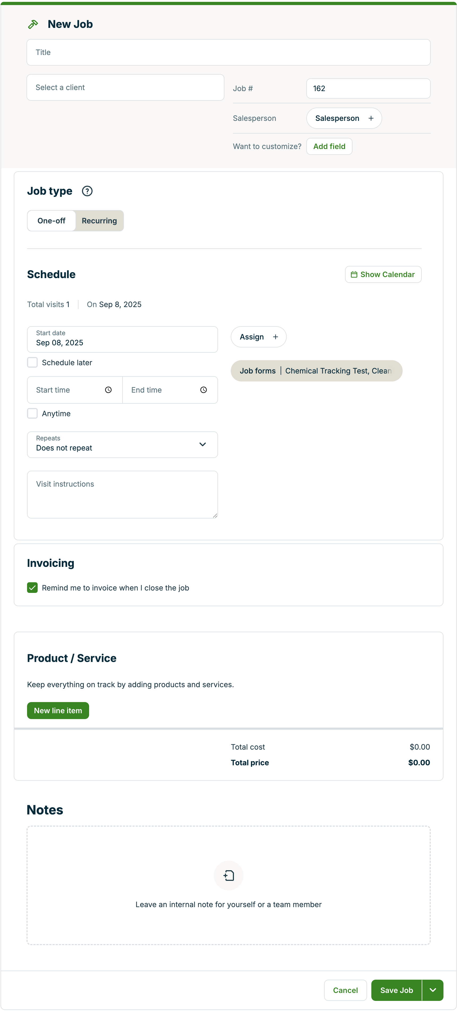This screenshot has width=457, height=1011.
Task: Click into the Title input field
Action: [x=229, y=52]
